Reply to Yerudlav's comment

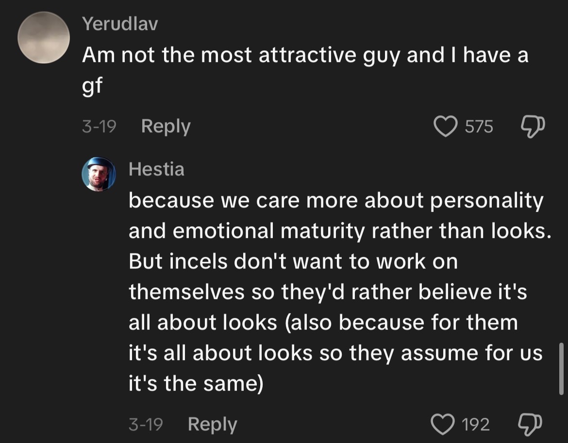pyautogui.click(x=166, y=127)
